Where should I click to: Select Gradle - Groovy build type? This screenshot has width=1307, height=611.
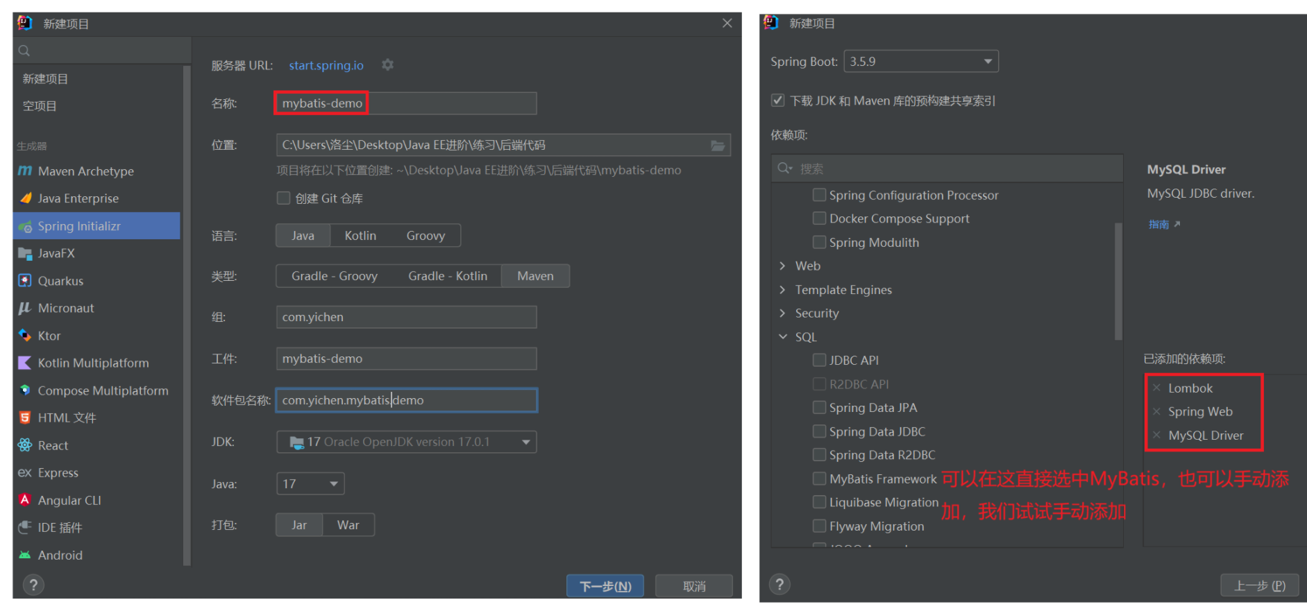(x=335, y=276)
